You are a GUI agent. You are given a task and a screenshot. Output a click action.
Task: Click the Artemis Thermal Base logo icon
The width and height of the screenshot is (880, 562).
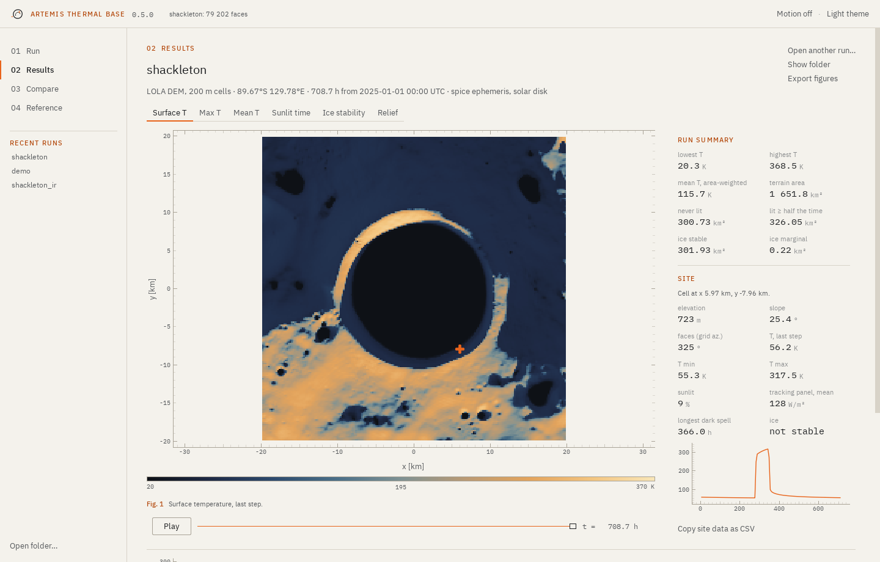click(18, 14)
